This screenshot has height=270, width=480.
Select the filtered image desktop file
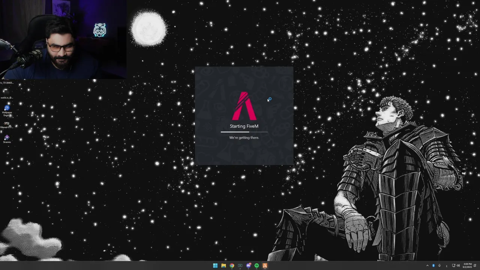point(7,125)
